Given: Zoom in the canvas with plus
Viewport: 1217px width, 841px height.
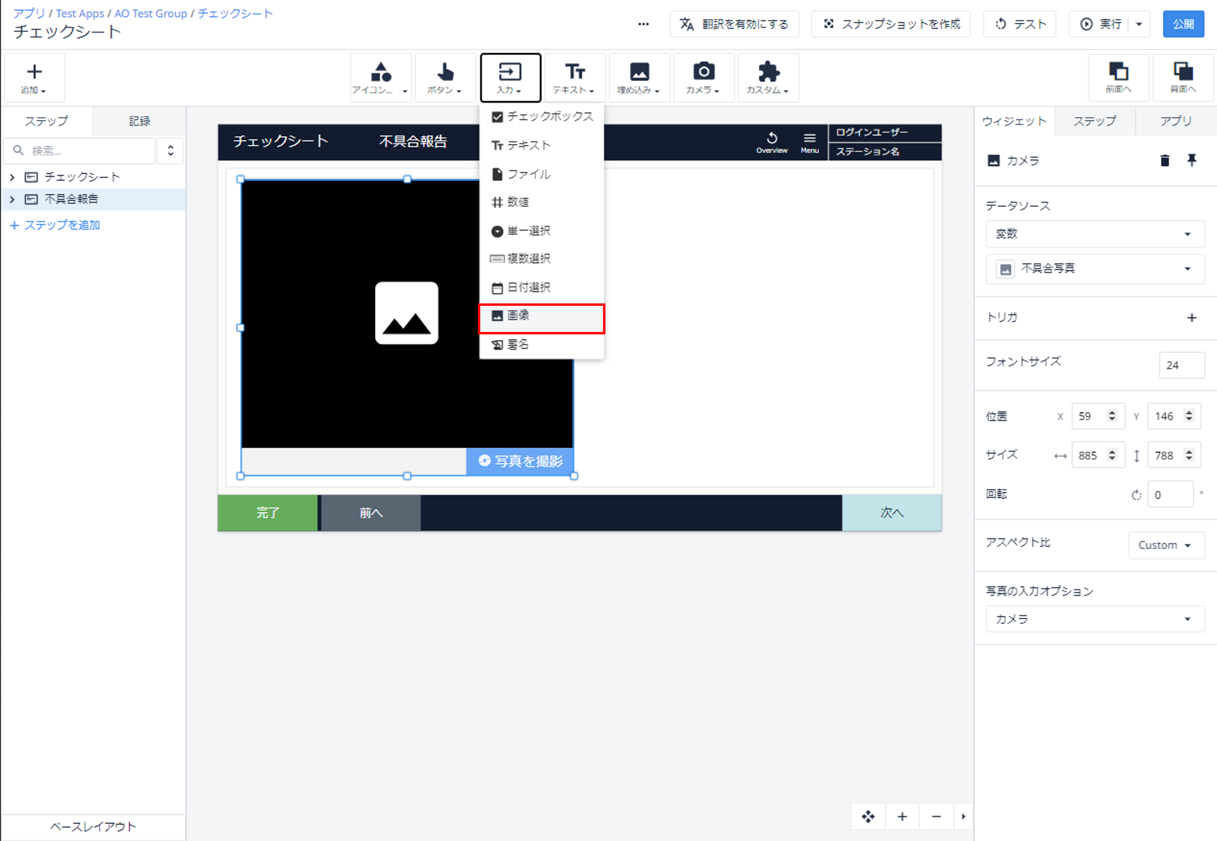Looking at the screenshot, I should coord(902,816).
